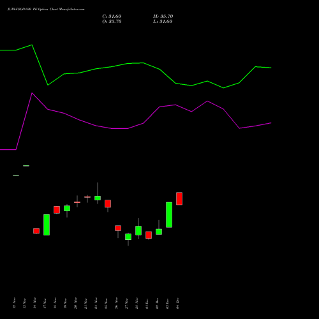Click the close value C: 31.60
Screen dimensions: 319x319
point(112,17)
